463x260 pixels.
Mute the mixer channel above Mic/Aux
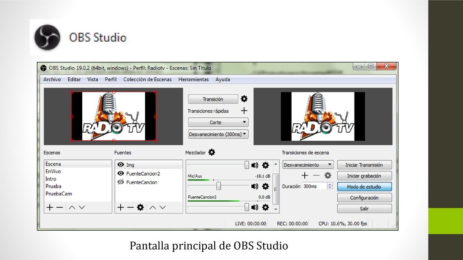pyautogui.click(x=255, y=165)
